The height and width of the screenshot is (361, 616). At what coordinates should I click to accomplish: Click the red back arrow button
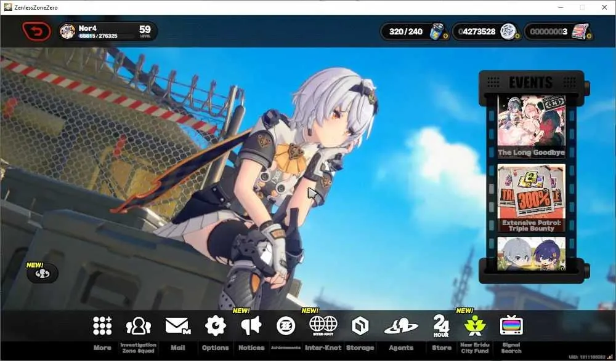[36, 31]
